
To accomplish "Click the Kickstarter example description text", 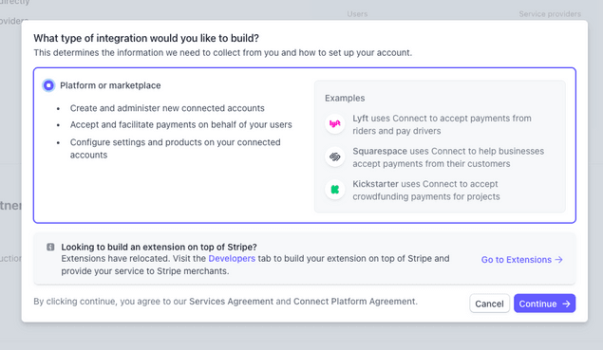I will point(426,190).
